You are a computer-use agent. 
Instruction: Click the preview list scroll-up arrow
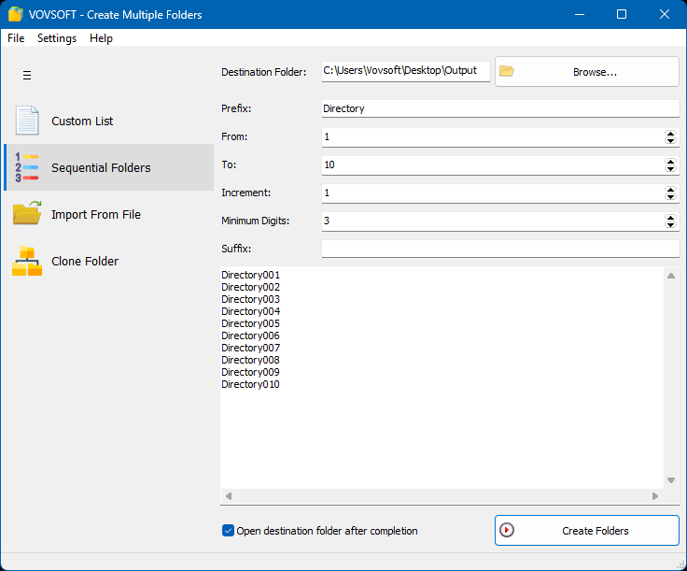point(671,276)
